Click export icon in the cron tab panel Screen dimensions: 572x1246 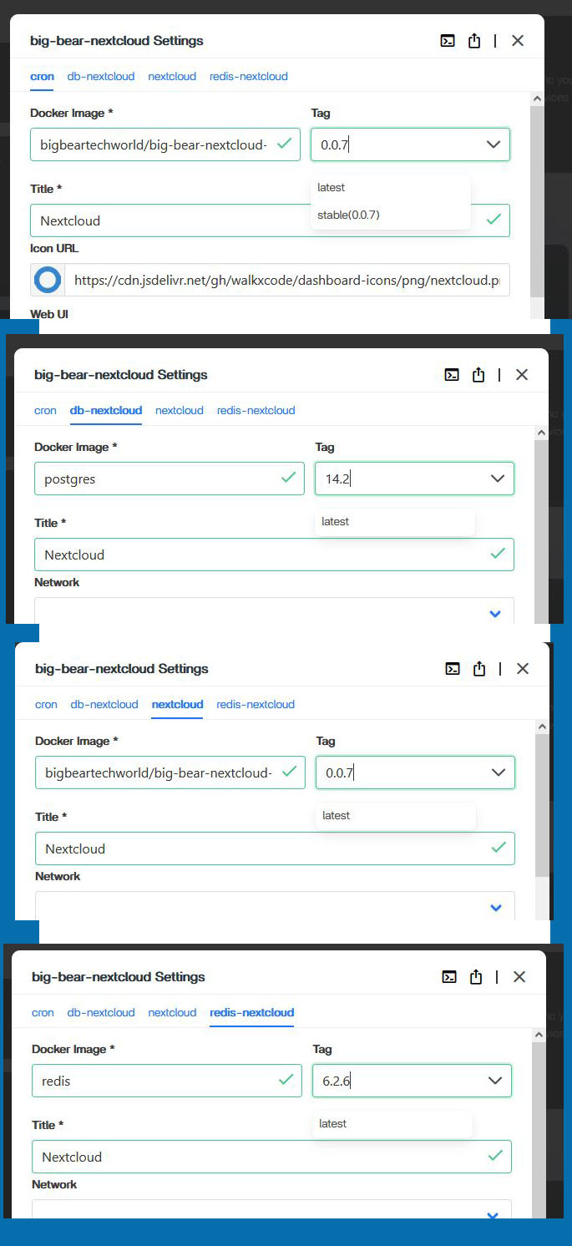pyautogui.click(x=474, y=40)
